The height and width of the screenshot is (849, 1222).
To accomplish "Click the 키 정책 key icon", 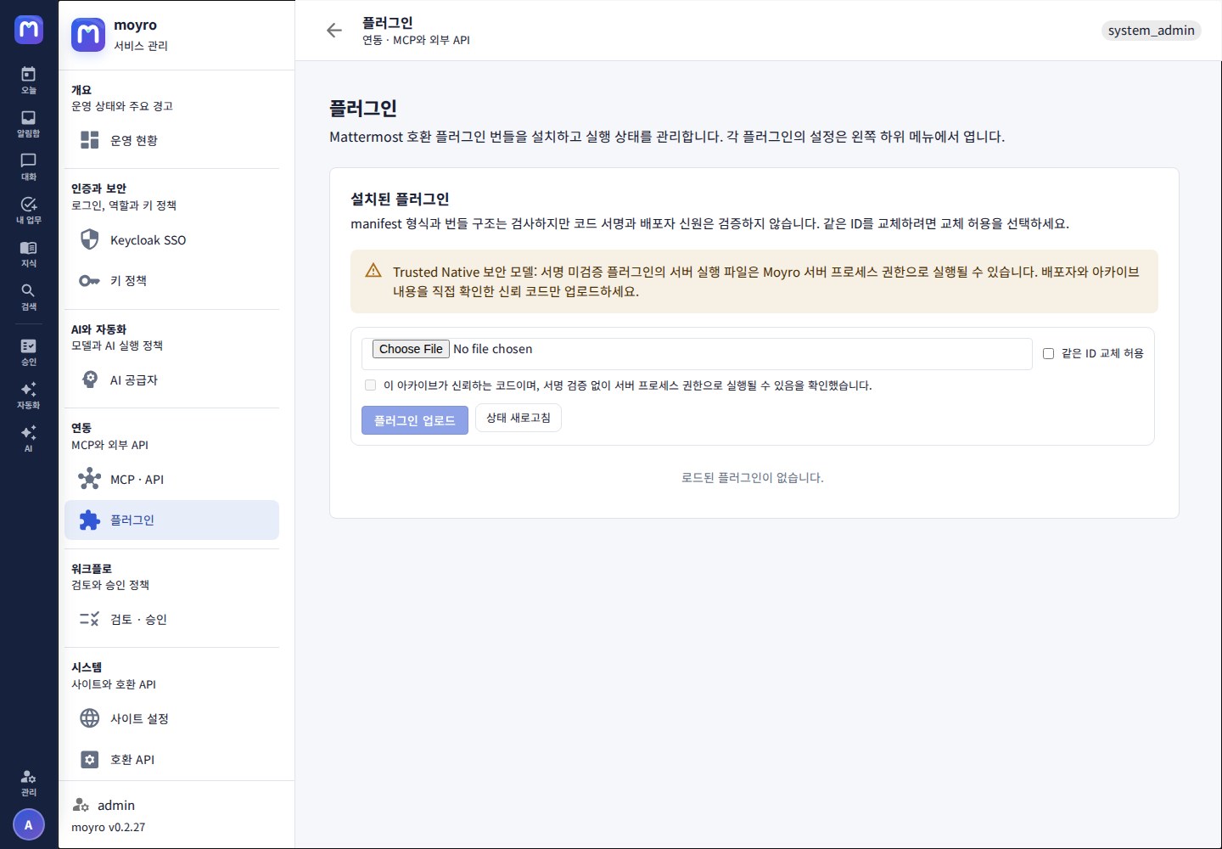I will point(90,280).
